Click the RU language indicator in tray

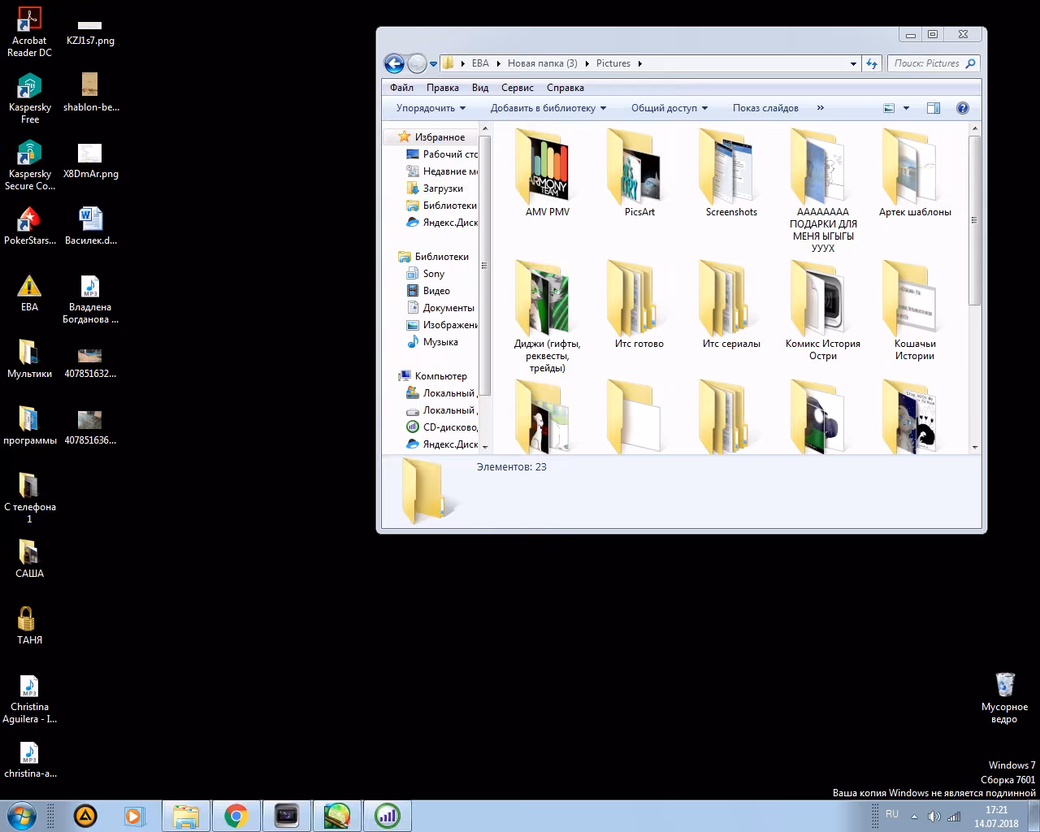point(892,814)
